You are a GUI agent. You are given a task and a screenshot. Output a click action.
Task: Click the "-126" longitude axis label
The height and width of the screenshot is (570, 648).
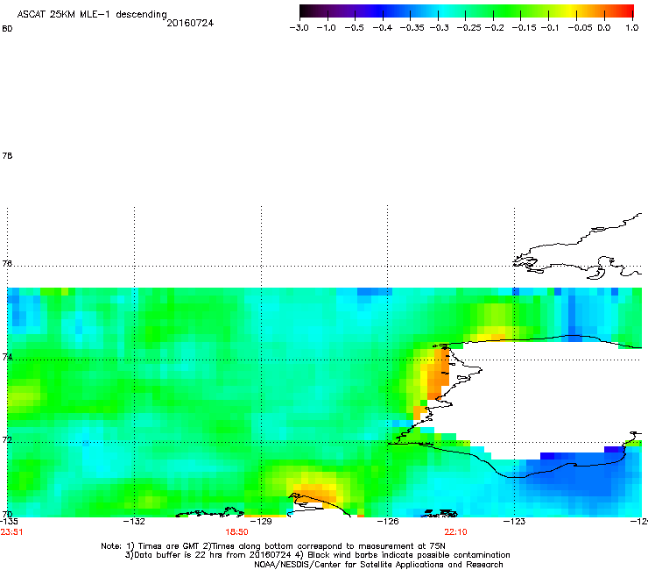coord(388,521)
